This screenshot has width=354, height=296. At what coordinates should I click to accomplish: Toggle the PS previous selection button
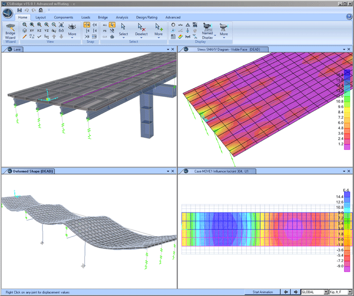104,30
